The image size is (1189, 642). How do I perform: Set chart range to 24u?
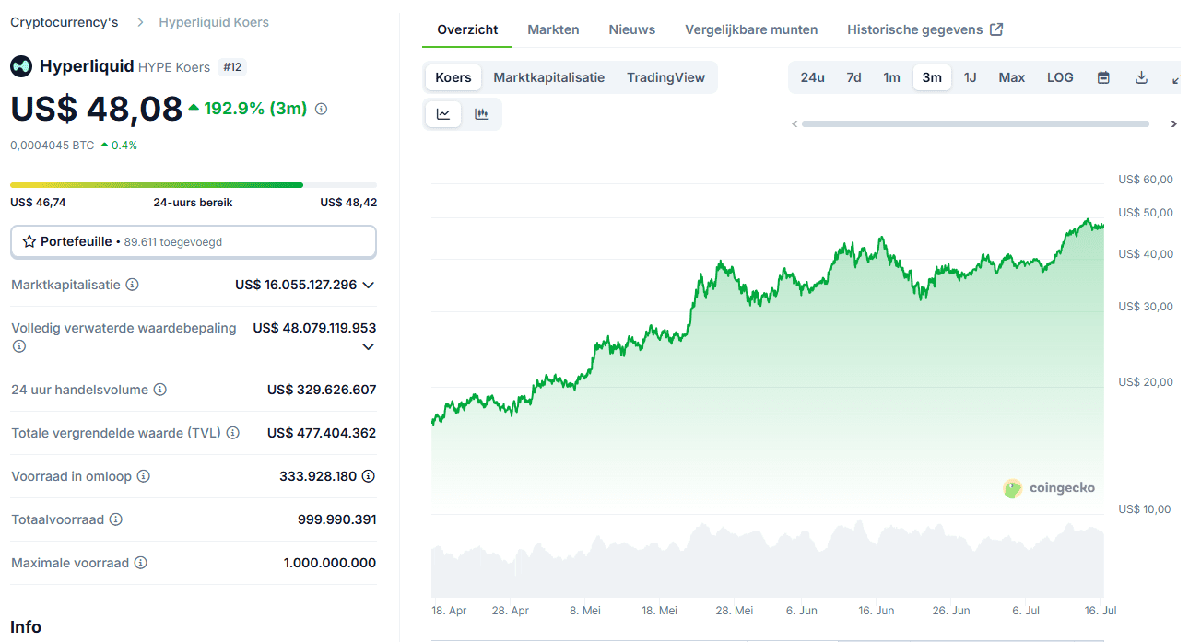tap(813, 77)
